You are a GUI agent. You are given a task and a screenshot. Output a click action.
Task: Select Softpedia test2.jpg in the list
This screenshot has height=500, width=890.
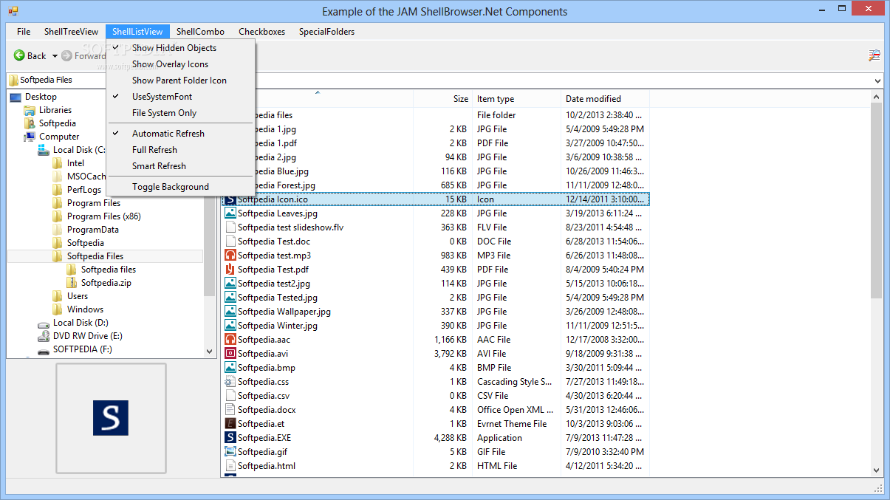[x=274, y=284]
